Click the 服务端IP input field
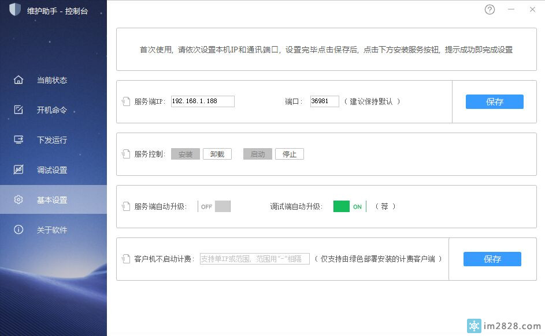 pos(202,101)
